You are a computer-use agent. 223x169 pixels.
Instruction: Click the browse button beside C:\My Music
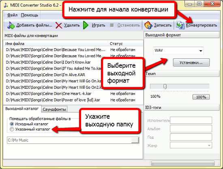pos(135,140)
